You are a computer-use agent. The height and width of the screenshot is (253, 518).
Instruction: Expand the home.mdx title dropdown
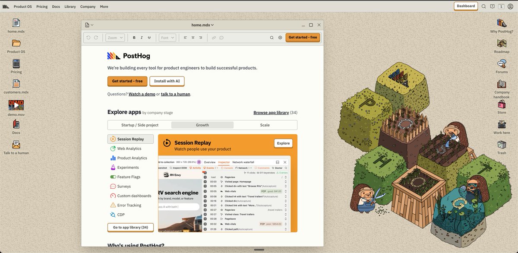click(202, 25)
